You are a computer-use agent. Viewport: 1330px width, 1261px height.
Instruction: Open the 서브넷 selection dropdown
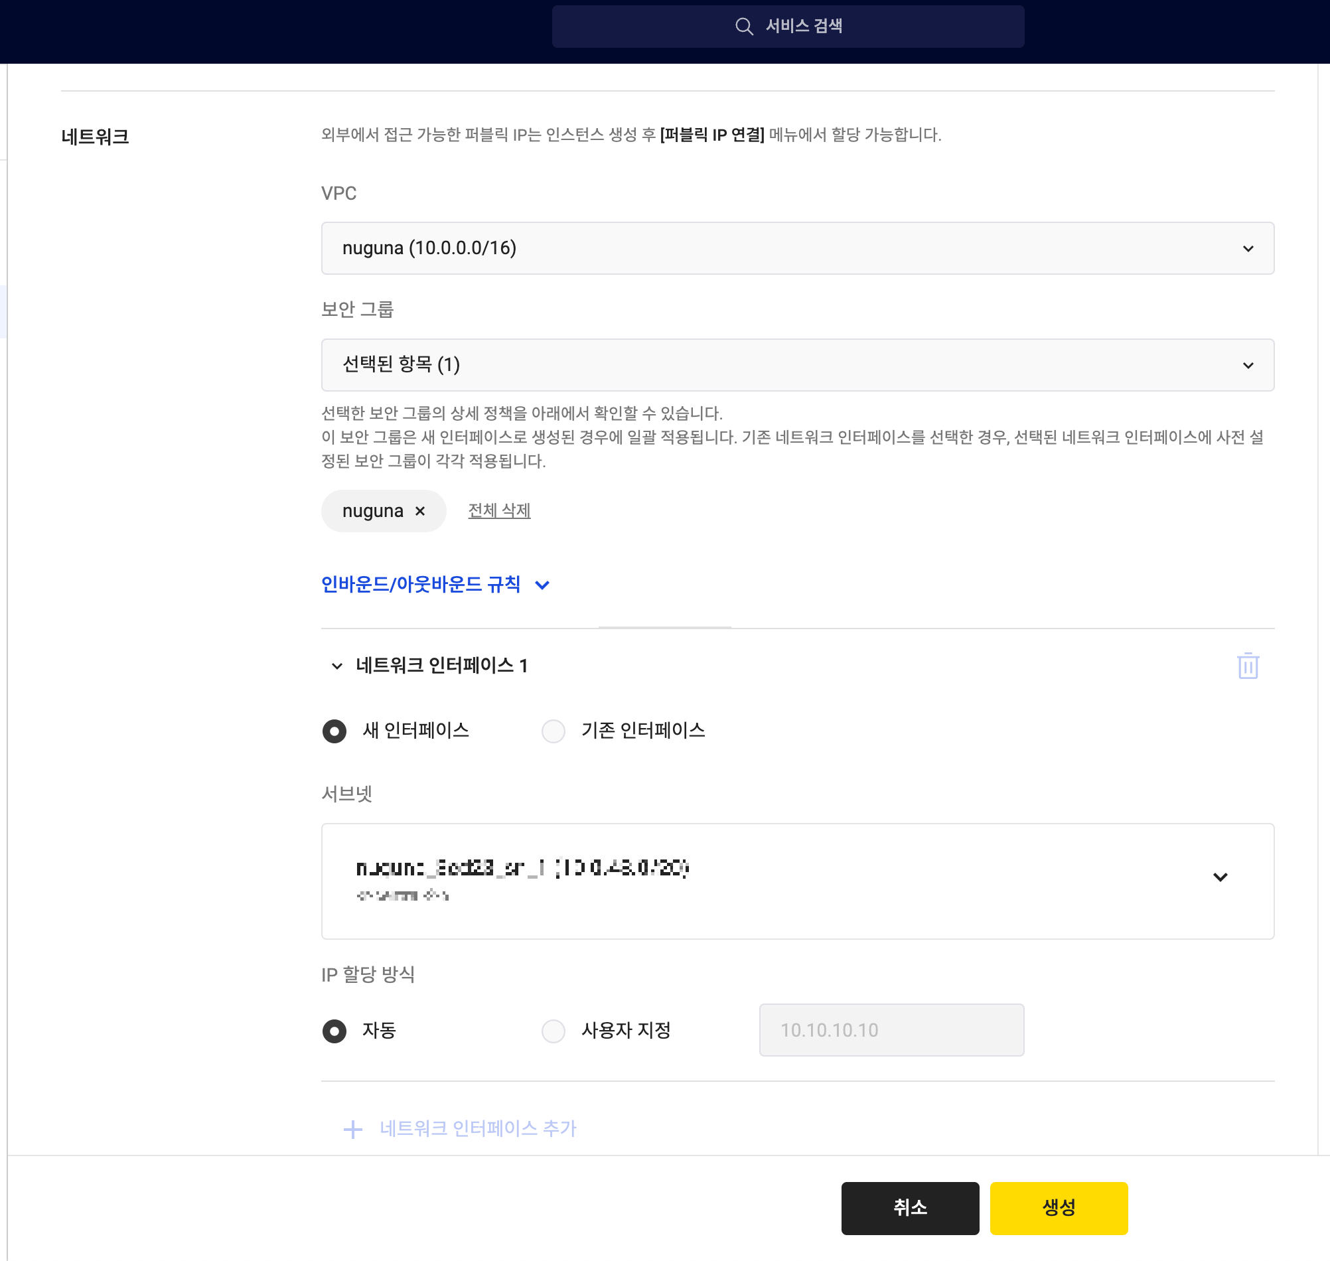pos(739,881)
